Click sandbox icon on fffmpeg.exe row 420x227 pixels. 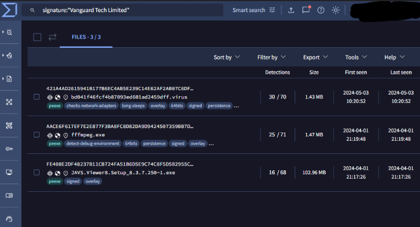point(50,135)
